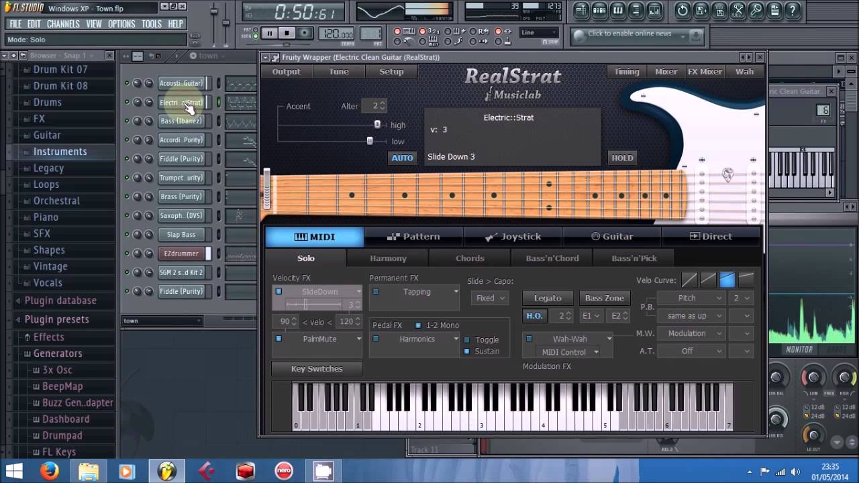Open File Explorer from the taskbar
The image size is (859, 483).
[x=88, y=472]
